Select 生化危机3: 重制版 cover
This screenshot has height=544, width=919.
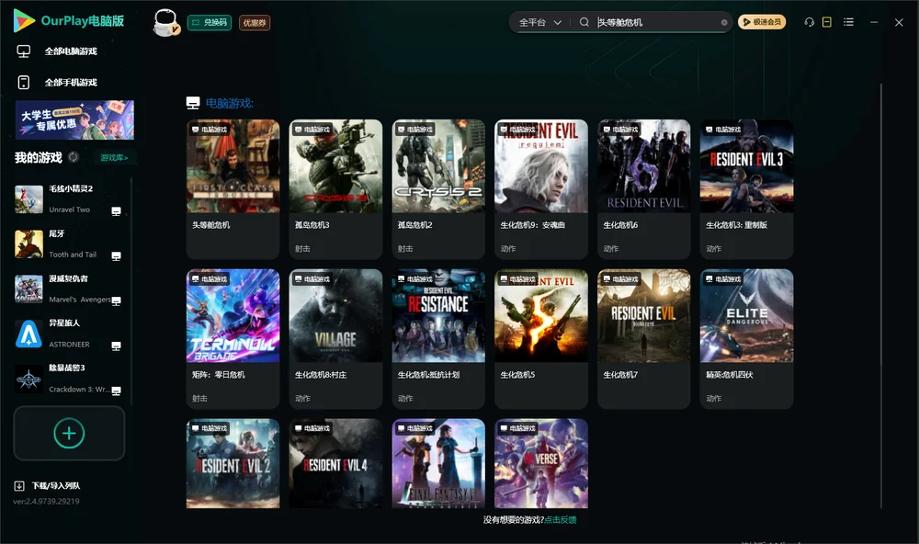(x=746, y=166)
